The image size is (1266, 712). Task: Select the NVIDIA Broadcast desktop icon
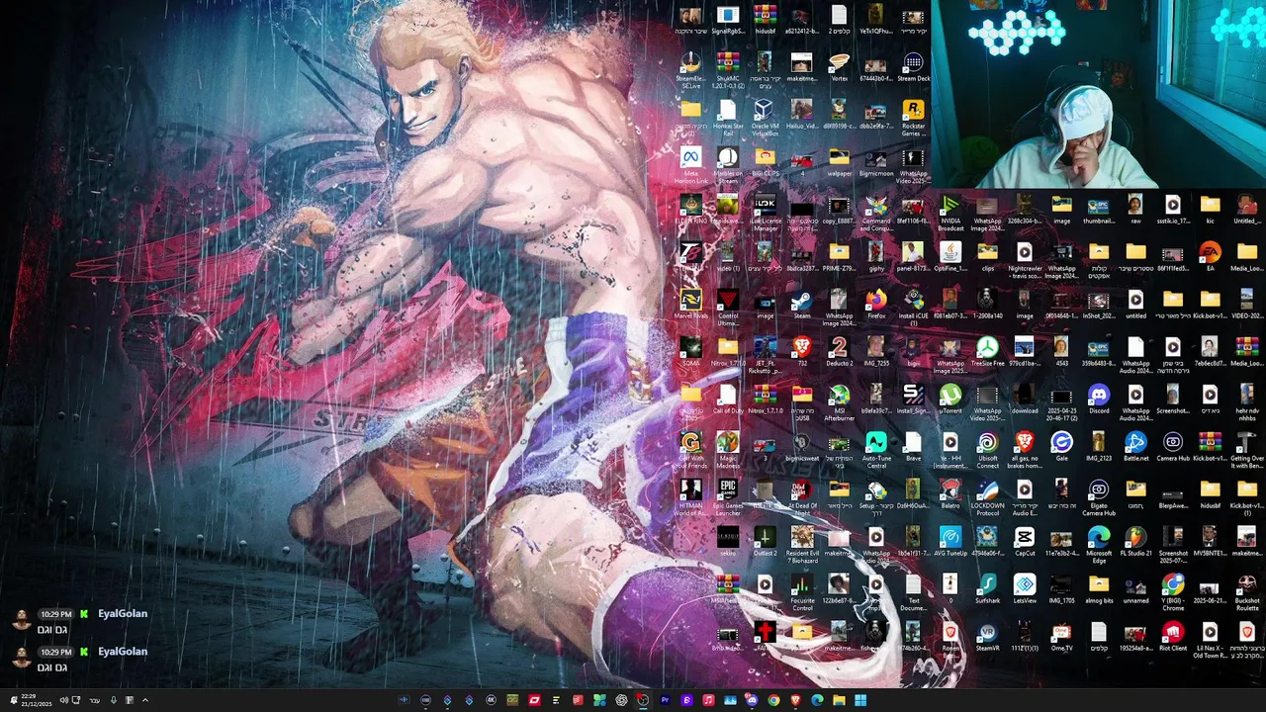point(950,212)
